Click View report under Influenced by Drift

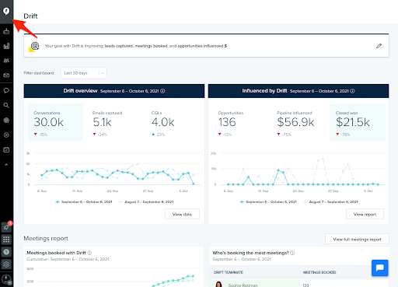365,215
